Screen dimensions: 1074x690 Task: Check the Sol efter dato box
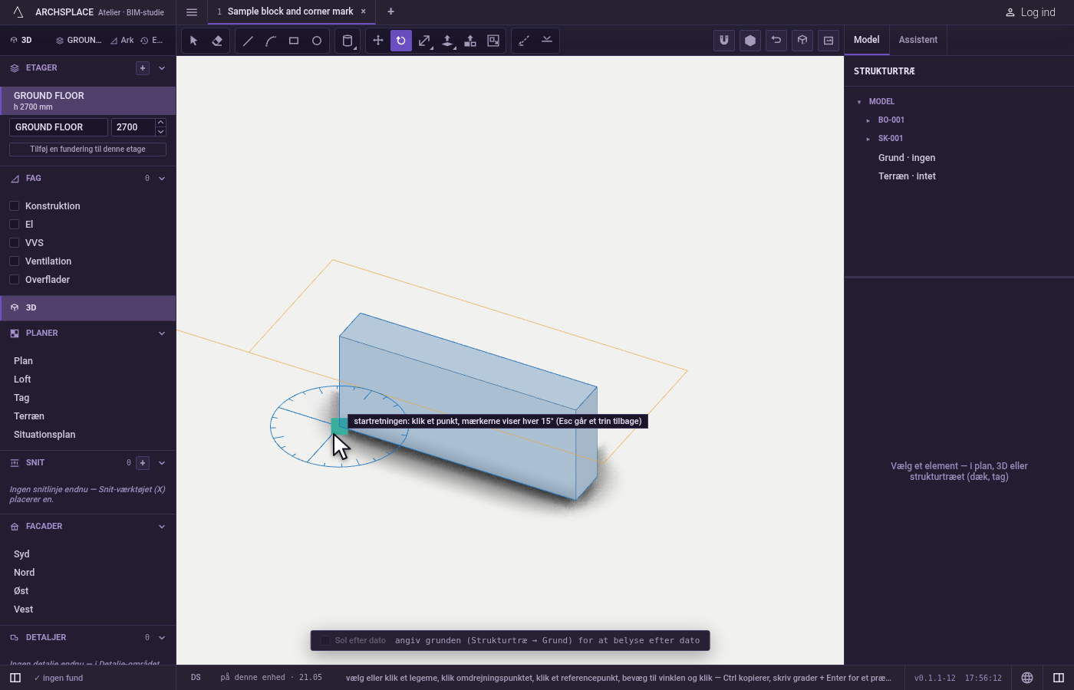pos(325,640)
